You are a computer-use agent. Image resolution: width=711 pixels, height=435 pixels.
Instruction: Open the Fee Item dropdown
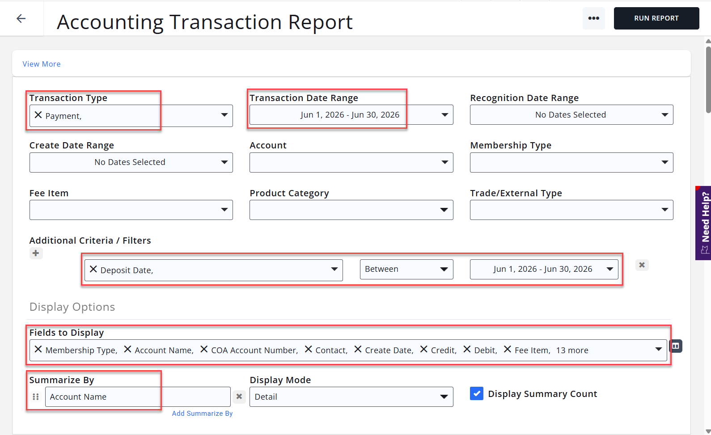(131, 210)
